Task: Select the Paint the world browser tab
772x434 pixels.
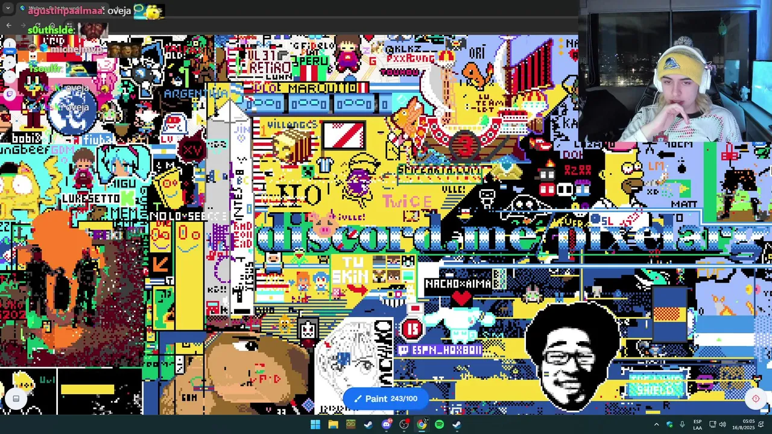Action: coord(62,8)
